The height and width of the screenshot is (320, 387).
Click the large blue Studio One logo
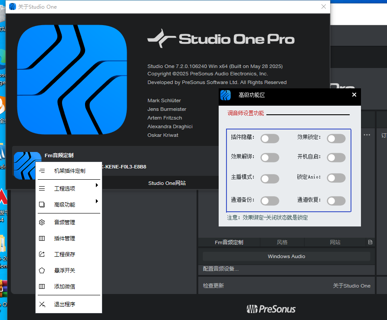click(x=72, y=79)
